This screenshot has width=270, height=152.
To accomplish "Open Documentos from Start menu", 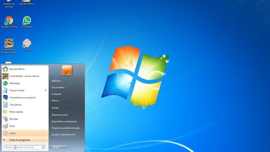I will click(x=58, y=87).
